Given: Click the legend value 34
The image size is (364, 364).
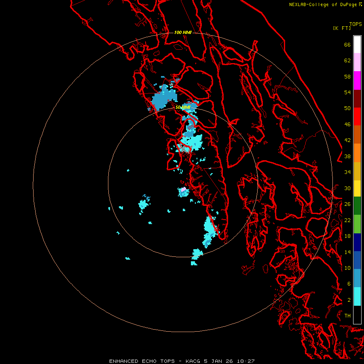Looking at the screenshot, I should (x=347, y=172).
